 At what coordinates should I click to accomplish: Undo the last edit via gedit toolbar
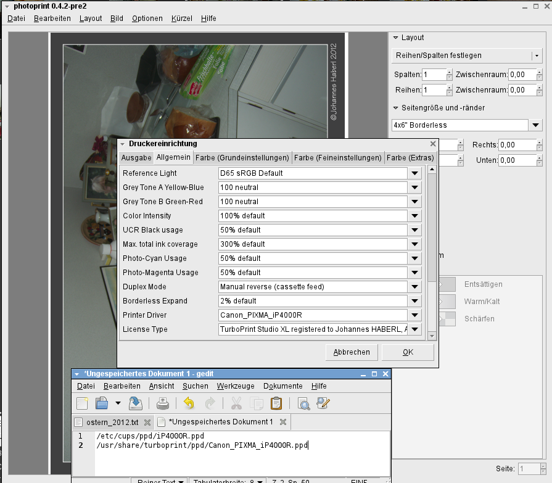click(x=189, y=403)
